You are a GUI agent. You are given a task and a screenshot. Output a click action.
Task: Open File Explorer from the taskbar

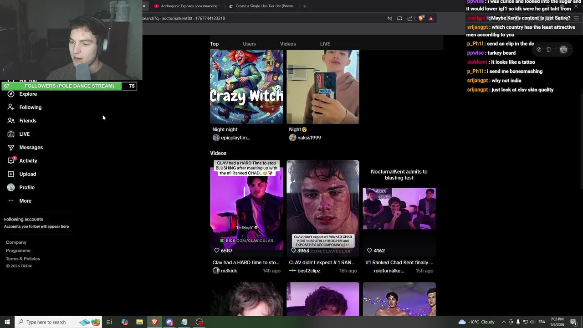(x=139, y=322)
